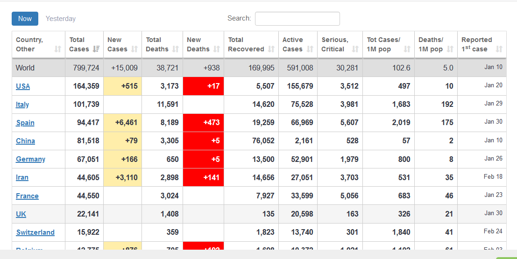
Task: Sort table by Country, Other column icon
Action: tap(57, 49)
